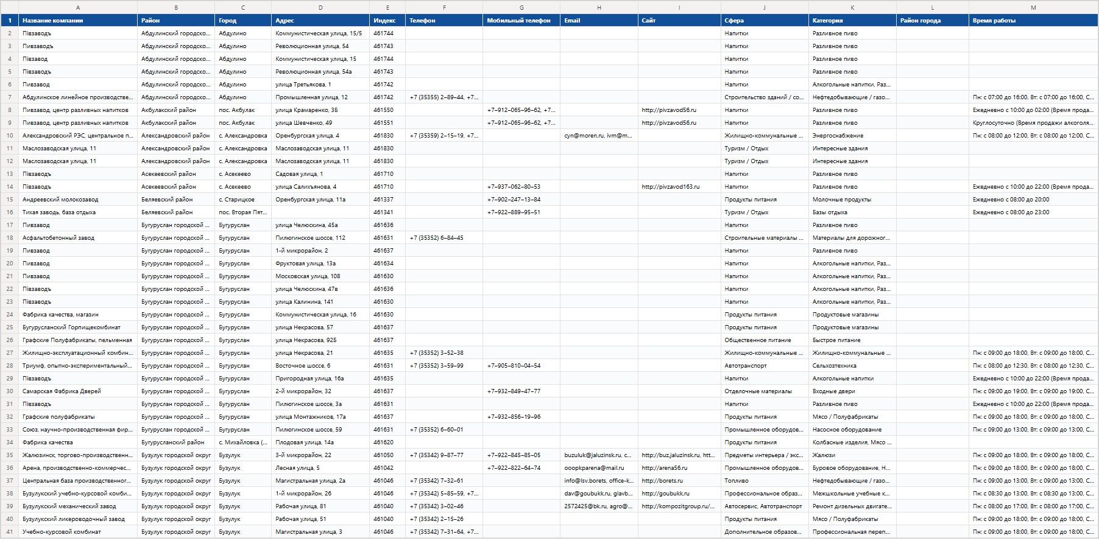Select column A header letter
Screen dimensions: 1099x549
pyautogui.click(x=78, y=7)
